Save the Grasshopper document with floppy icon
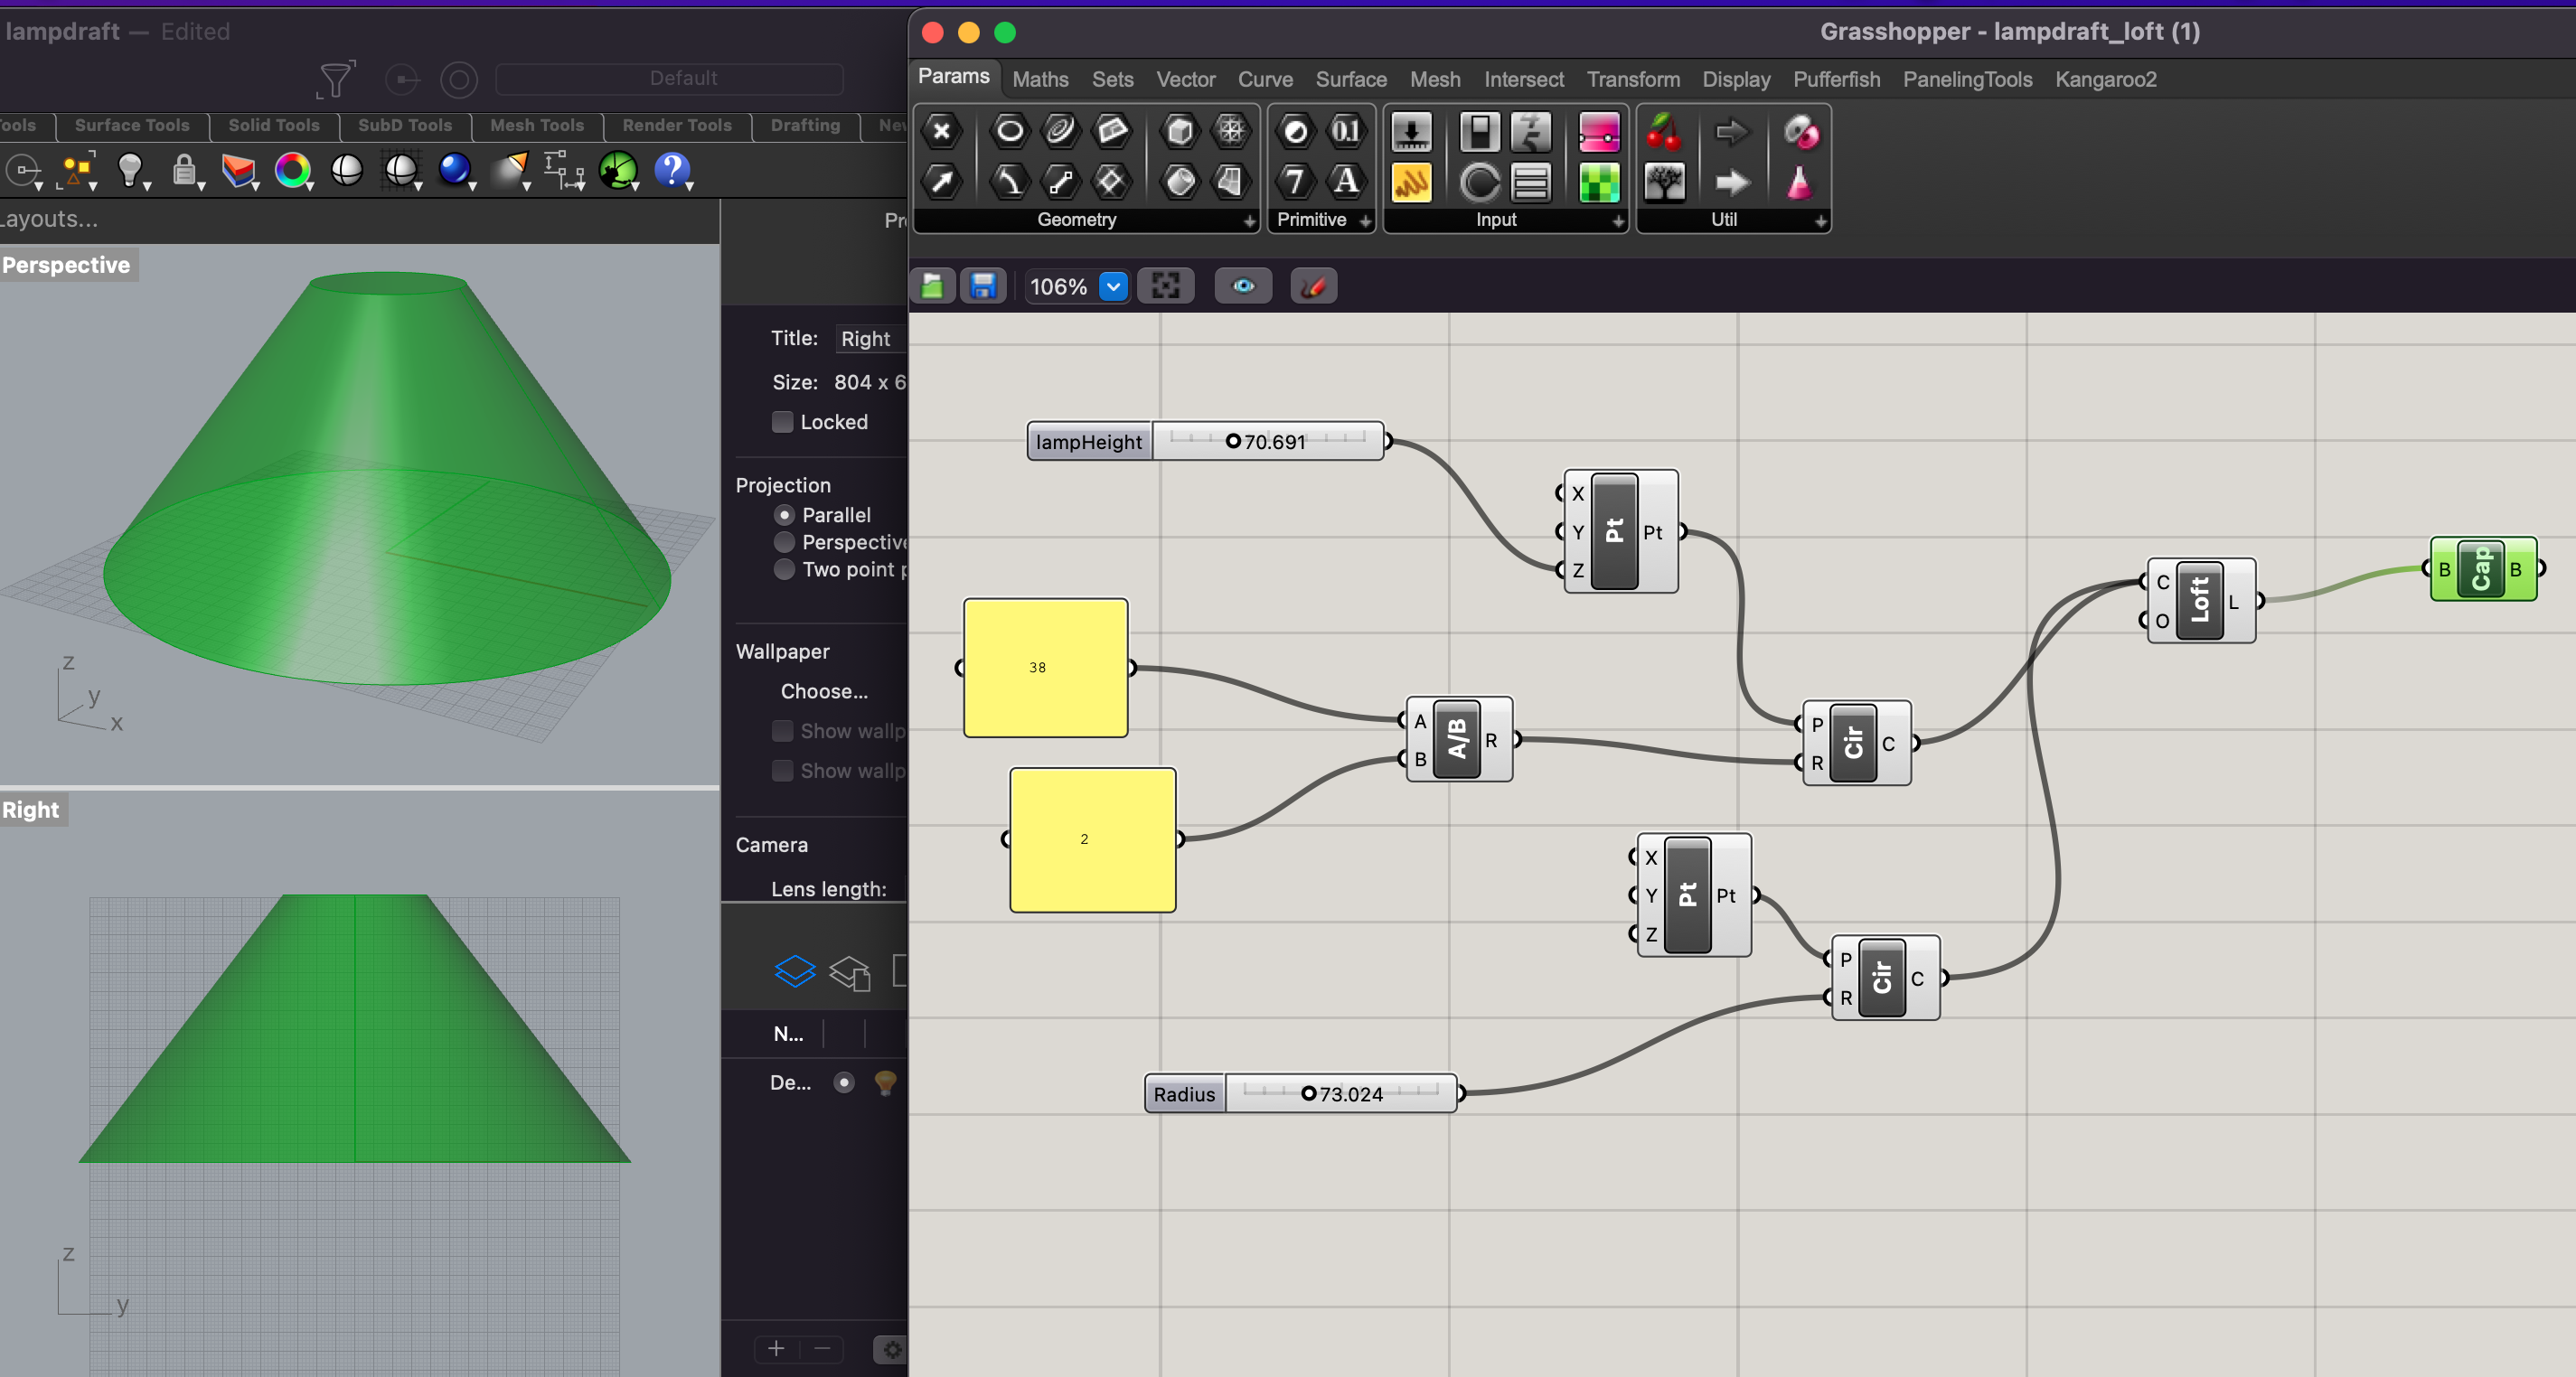This screenshot has width=2576, height=1377. click(982, 287)
